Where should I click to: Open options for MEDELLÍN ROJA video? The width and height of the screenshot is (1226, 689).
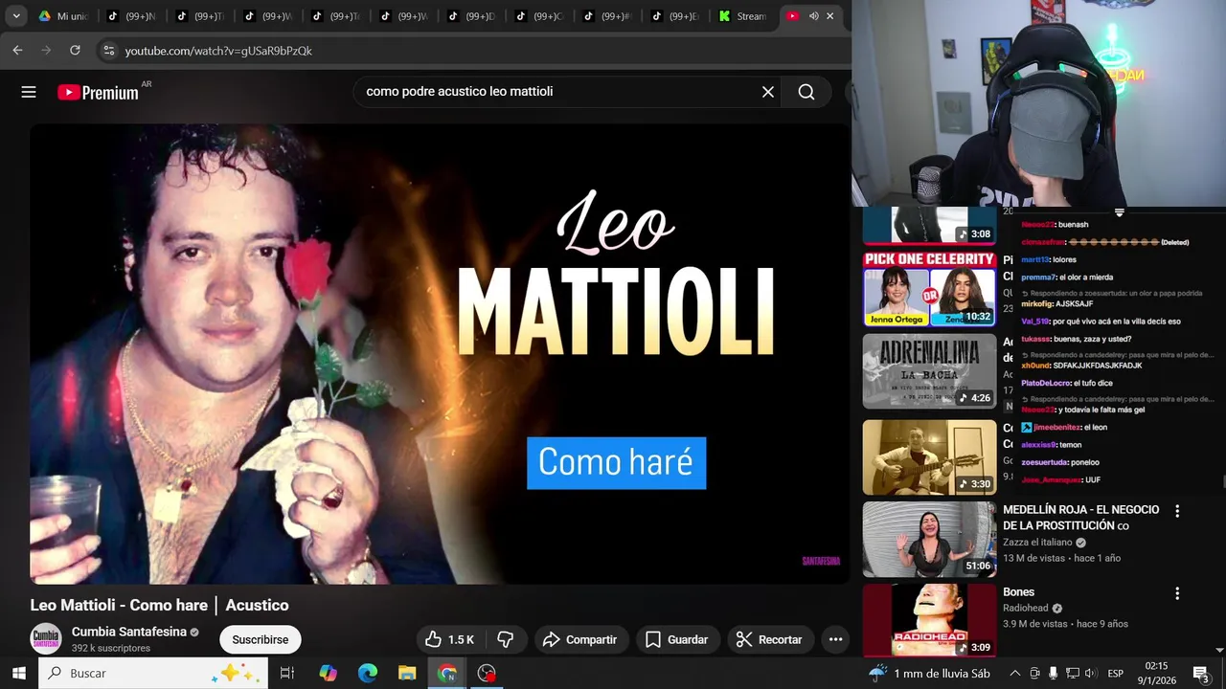click(x=1177, y=511)
